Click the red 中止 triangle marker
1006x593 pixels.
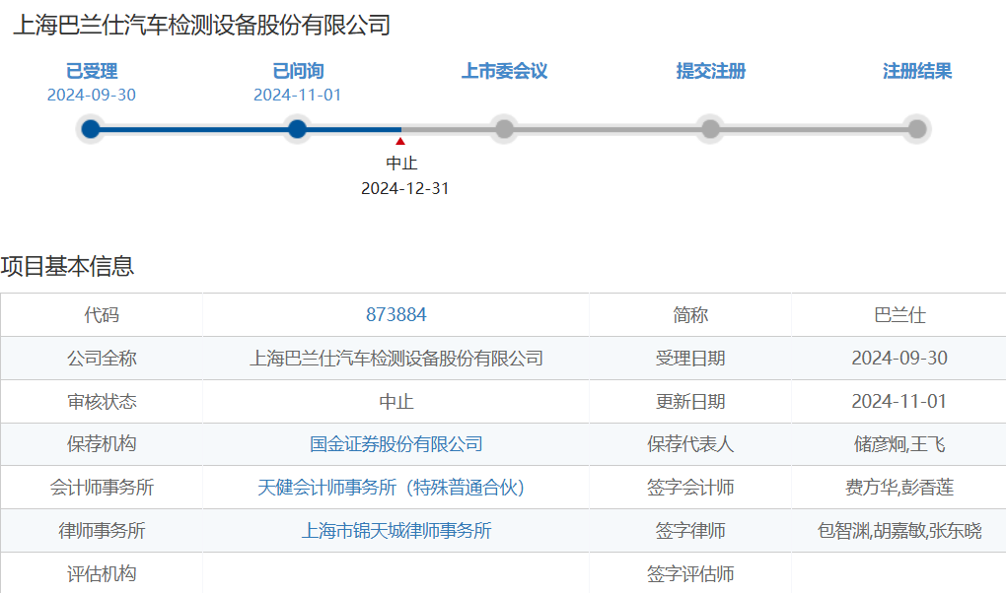400,141
